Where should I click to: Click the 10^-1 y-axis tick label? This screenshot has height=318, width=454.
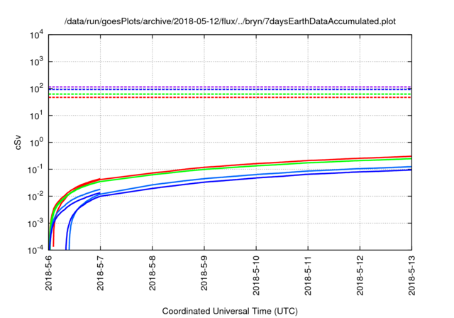tap(35, 170)
